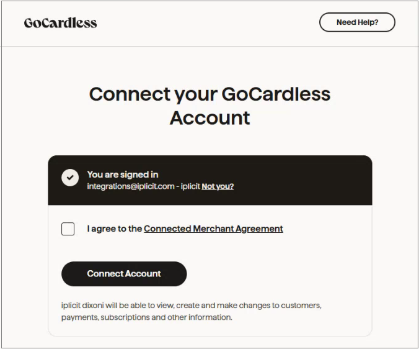Click the "I agree to the" label

tap(115, 229)
